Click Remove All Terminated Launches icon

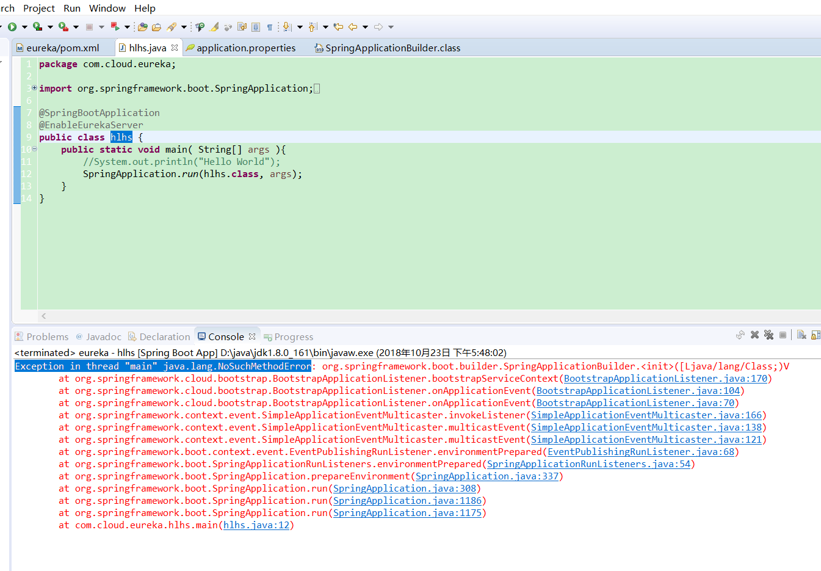(x=769, y=335)
